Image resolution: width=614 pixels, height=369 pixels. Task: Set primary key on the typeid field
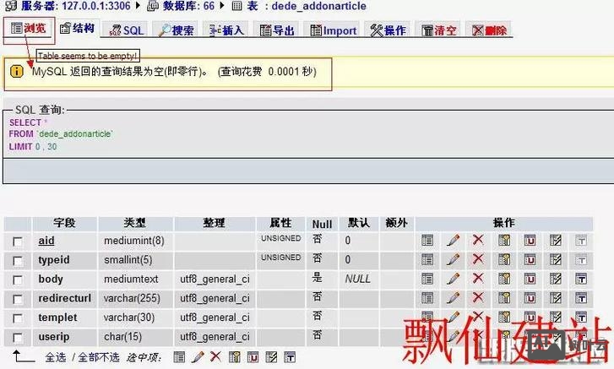pos(504,259)
